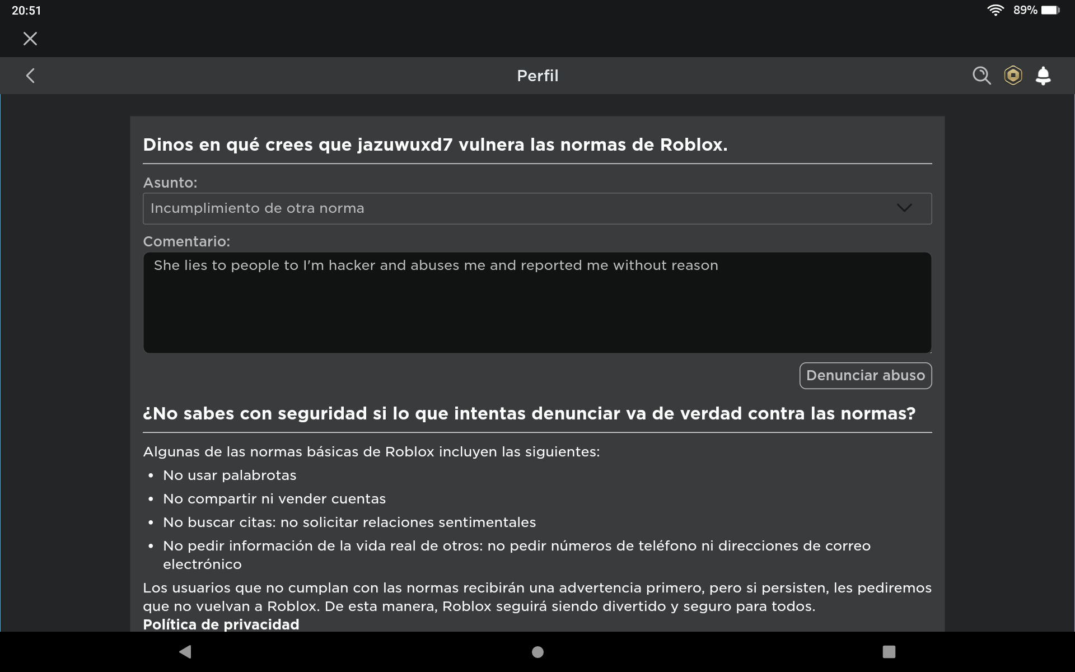Close the in-app browser with the X icon
Viewport: 1075px width, 672px height.
click(30, 39)
